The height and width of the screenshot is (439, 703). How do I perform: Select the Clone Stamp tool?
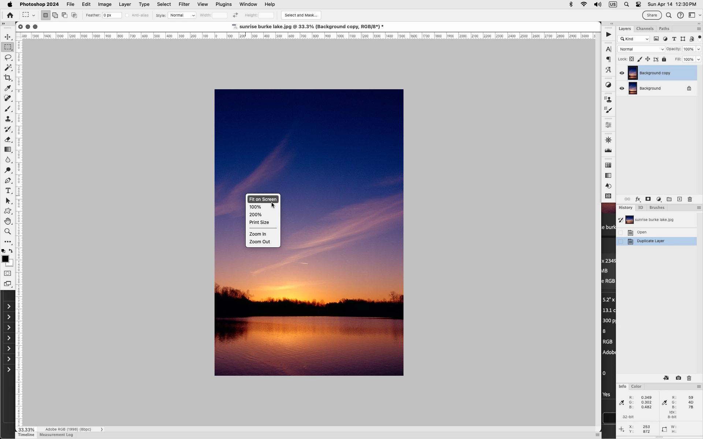click(8, 119)
